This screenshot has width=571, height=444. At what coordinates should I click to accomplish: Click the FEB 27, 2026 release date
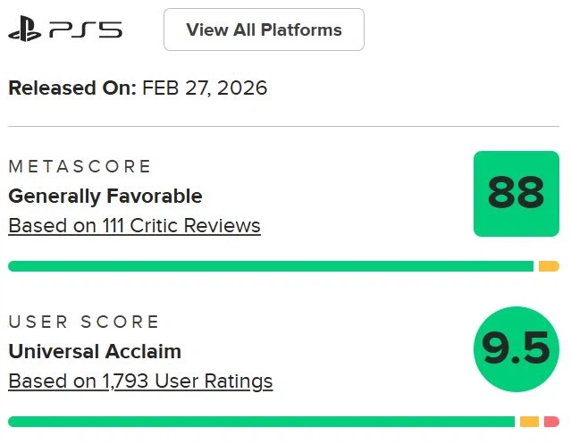click(205, 88)
